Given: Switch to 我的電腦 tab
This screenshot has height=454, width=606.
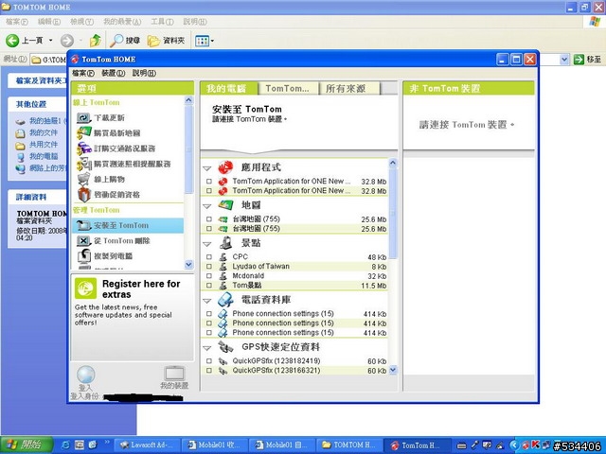Looking at the screenshot, I should [229, 88].
